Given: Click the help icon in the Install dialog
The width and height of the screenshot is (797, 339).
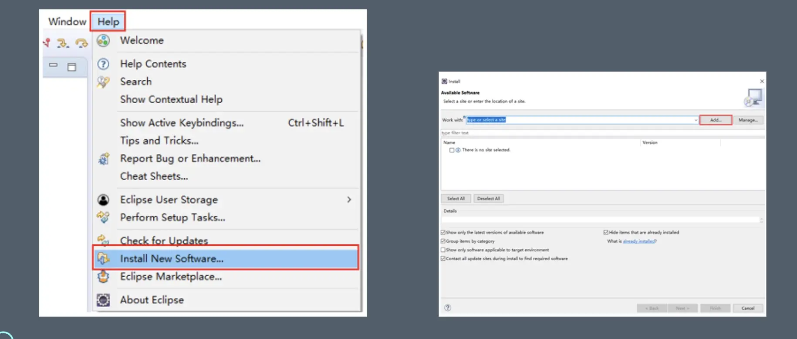Looking at the screenshot, I should click(x=448, y=308).
